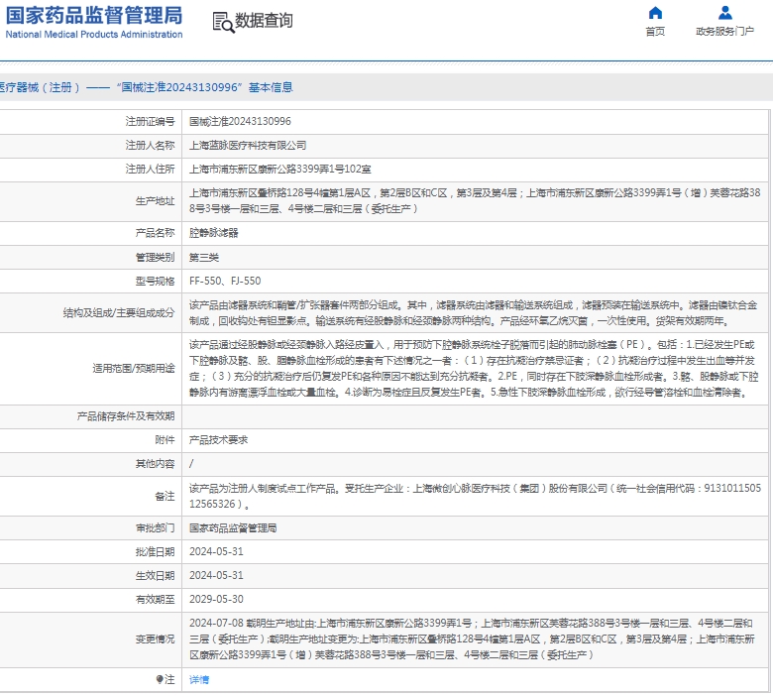Select registration number 国械注准20243130996 value
Image resolution: width=773 pixels, height=697 pixels.
pyautogui.click(x=240, y=121)
